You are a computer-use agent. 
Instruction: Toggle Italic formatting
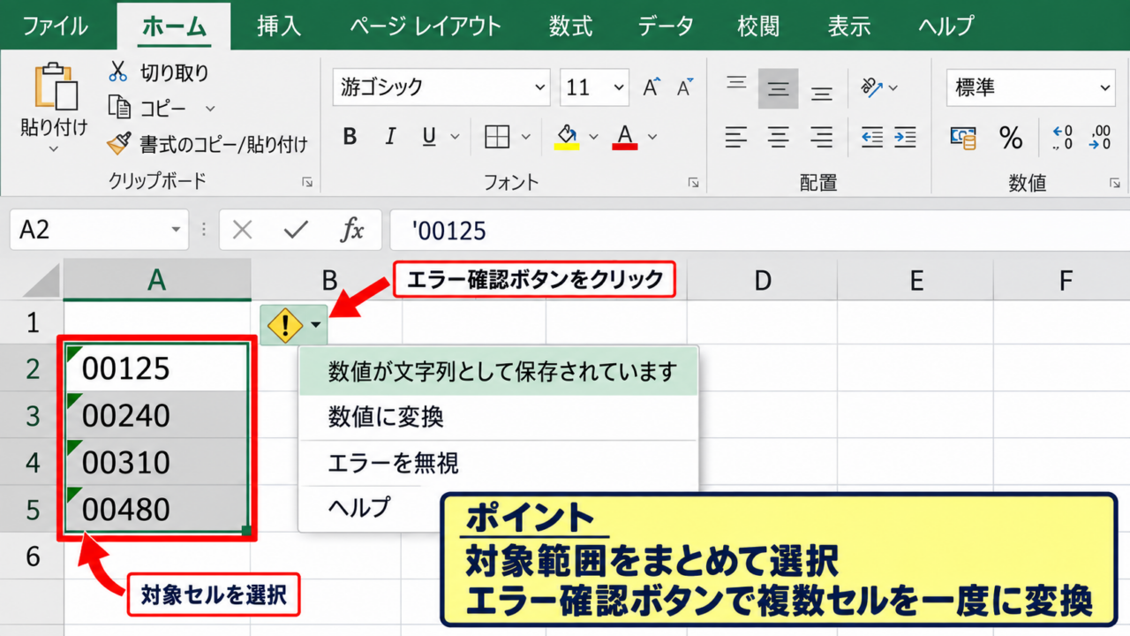390,137
